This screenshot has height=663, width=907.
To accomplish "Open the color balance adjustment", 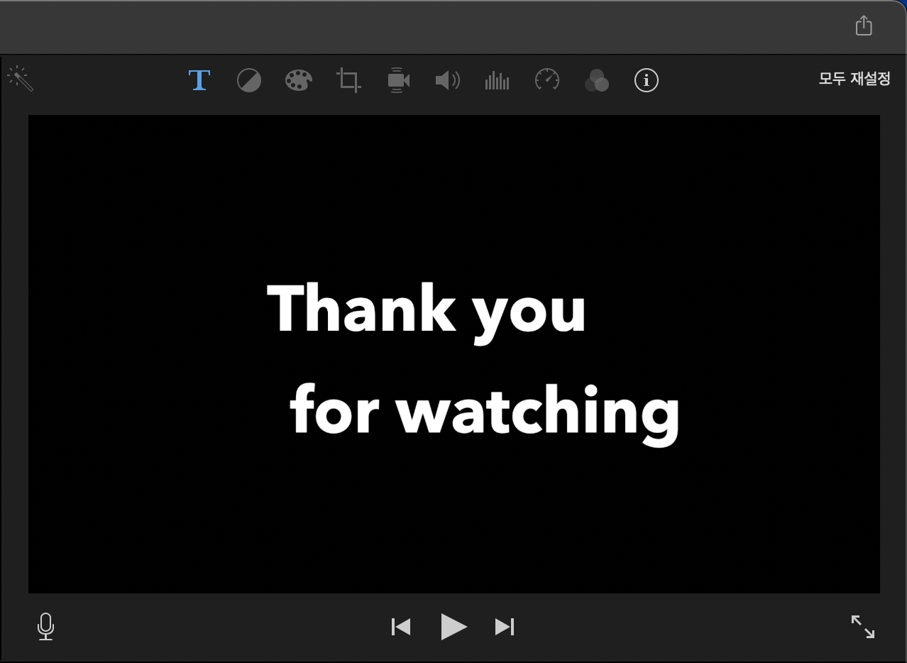I will [x=249, y=80].
